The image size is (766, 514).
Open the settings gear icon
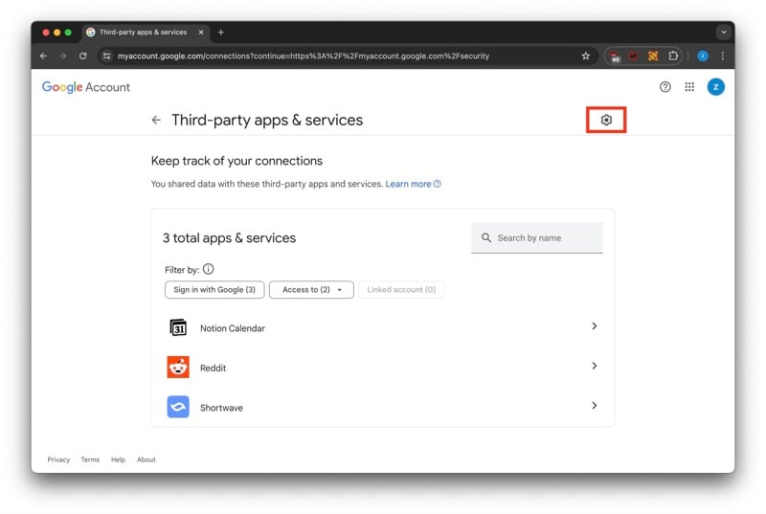coord(606,120)
